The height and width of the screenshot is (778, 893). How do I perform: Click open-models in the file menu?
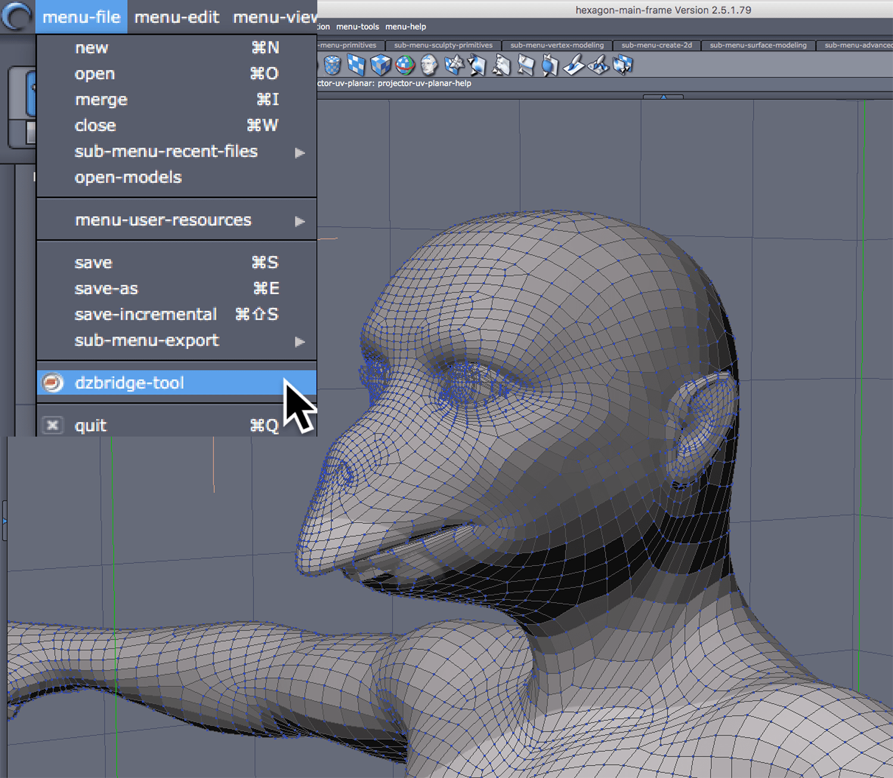pos(128,177)
